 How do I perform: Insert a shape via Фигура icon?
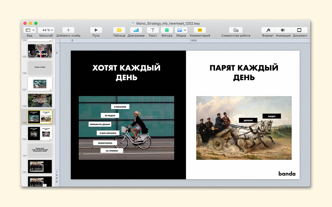[167, 30]
